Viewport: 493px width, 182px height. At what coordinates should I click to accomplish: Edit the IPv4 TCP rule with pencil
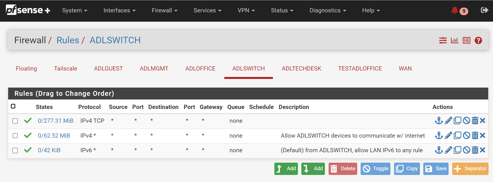pos(448,121)
